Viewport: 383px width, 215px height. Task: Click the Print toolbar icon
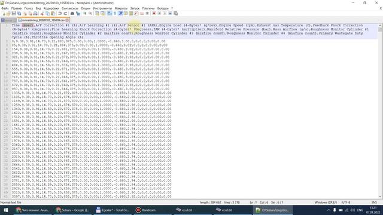35,13
